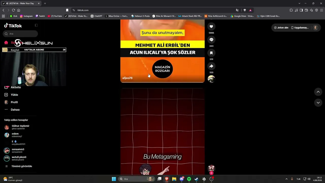This screenshot has height=183, width=325.
Task: Open the profile avatar menu at top right
Action: (x=316, y=28)
